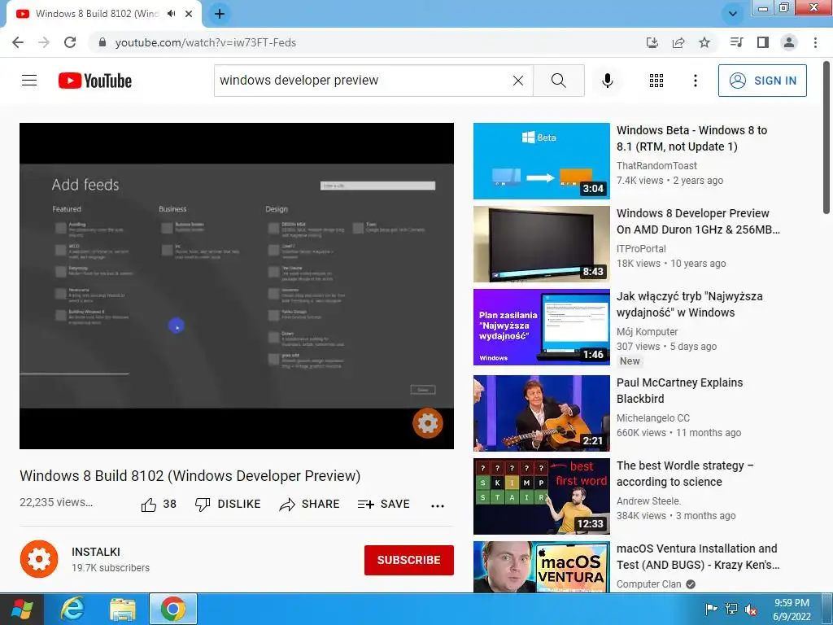Open the Paul McCartney Blackbird thumbnail
This screenshot has width=833, height=625.
(541, 413)
